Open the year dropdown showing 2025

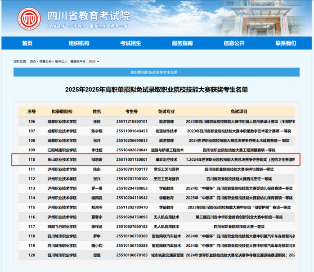click(94, 61)
